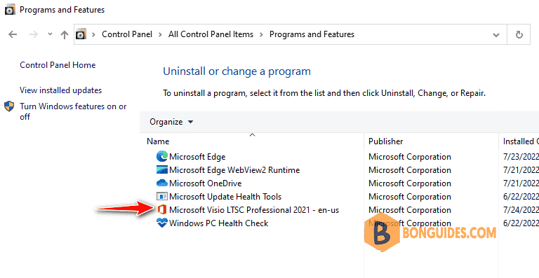The width and height of the screenshot is (539, 278).
Task: Click the Microsoft OneDrive cloud icon
Action: click(161, 183)
